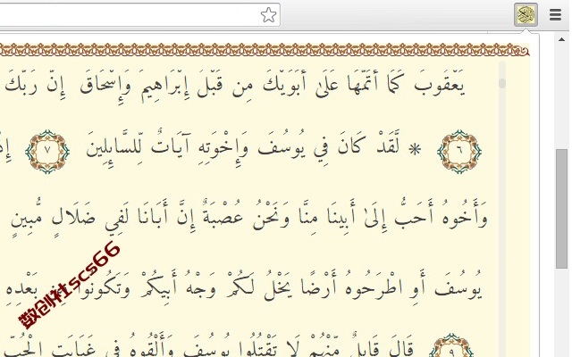Click the popup's inner scrollbar thumb

[502, 83]
